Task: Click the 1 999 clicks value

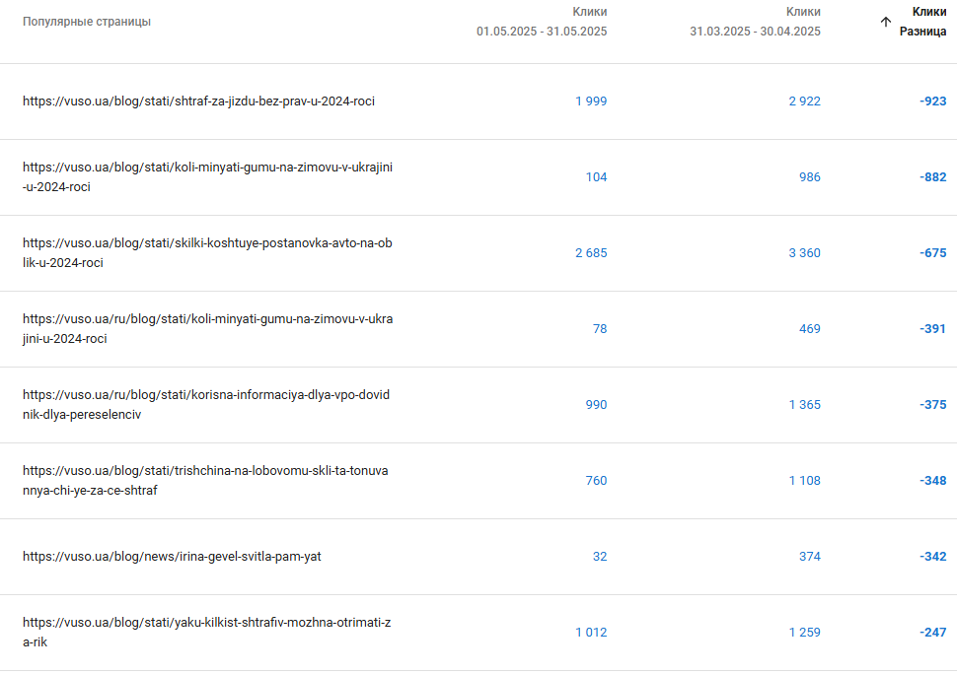Action: pos(591,101)
